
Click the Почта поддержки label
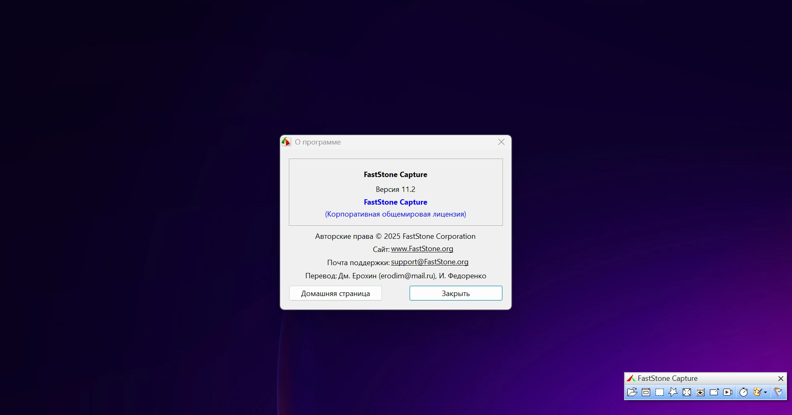point(358,263)
